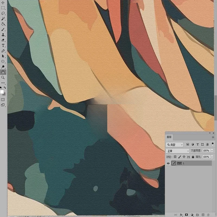
Task: Click the 不透明度 opacity value field
Action: click(206, 151)
